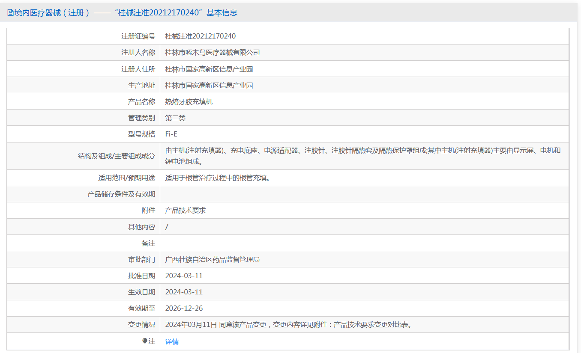Screen dimensions: 581x353
Task: Select the registrant name 桂林市啄木鸟医疗器械有限公司
Action: coord(213,53)
